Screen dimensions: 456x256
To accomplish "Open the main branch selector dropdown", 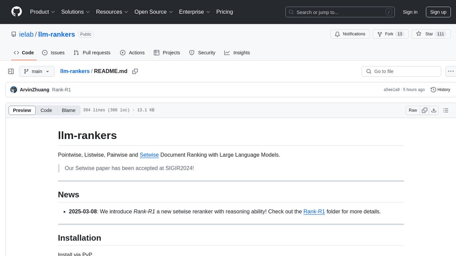I will (x=37, y=71).
